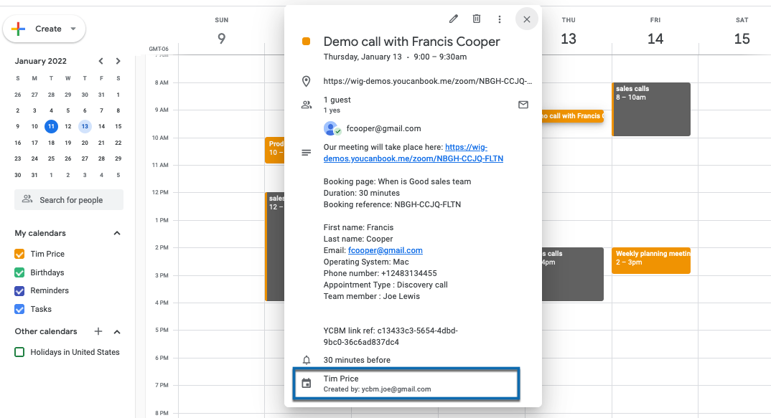Click the Thursday 13 day header

pyautogui.click(x=569, y=32)
